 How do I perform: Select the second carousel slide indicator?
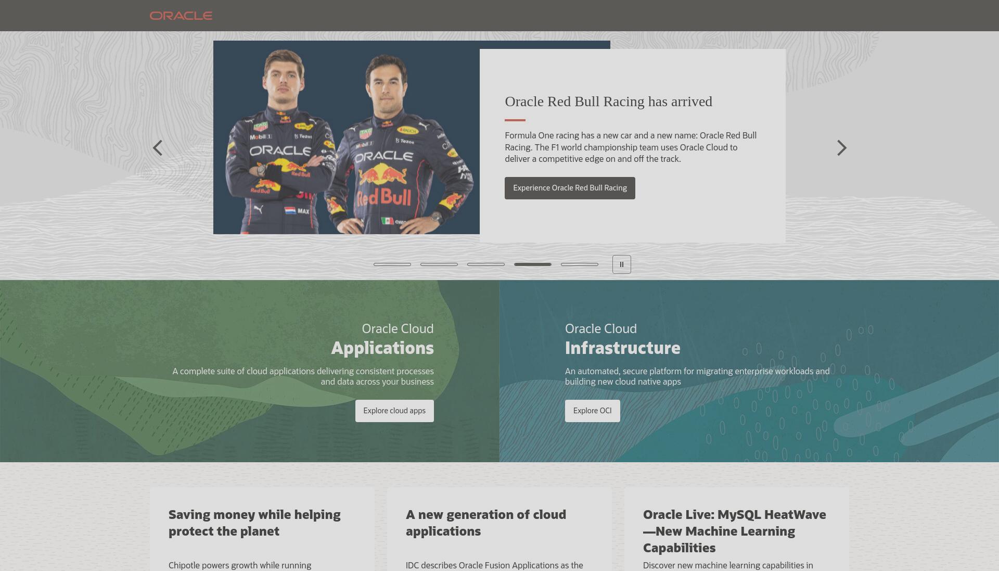pos(439,264)
